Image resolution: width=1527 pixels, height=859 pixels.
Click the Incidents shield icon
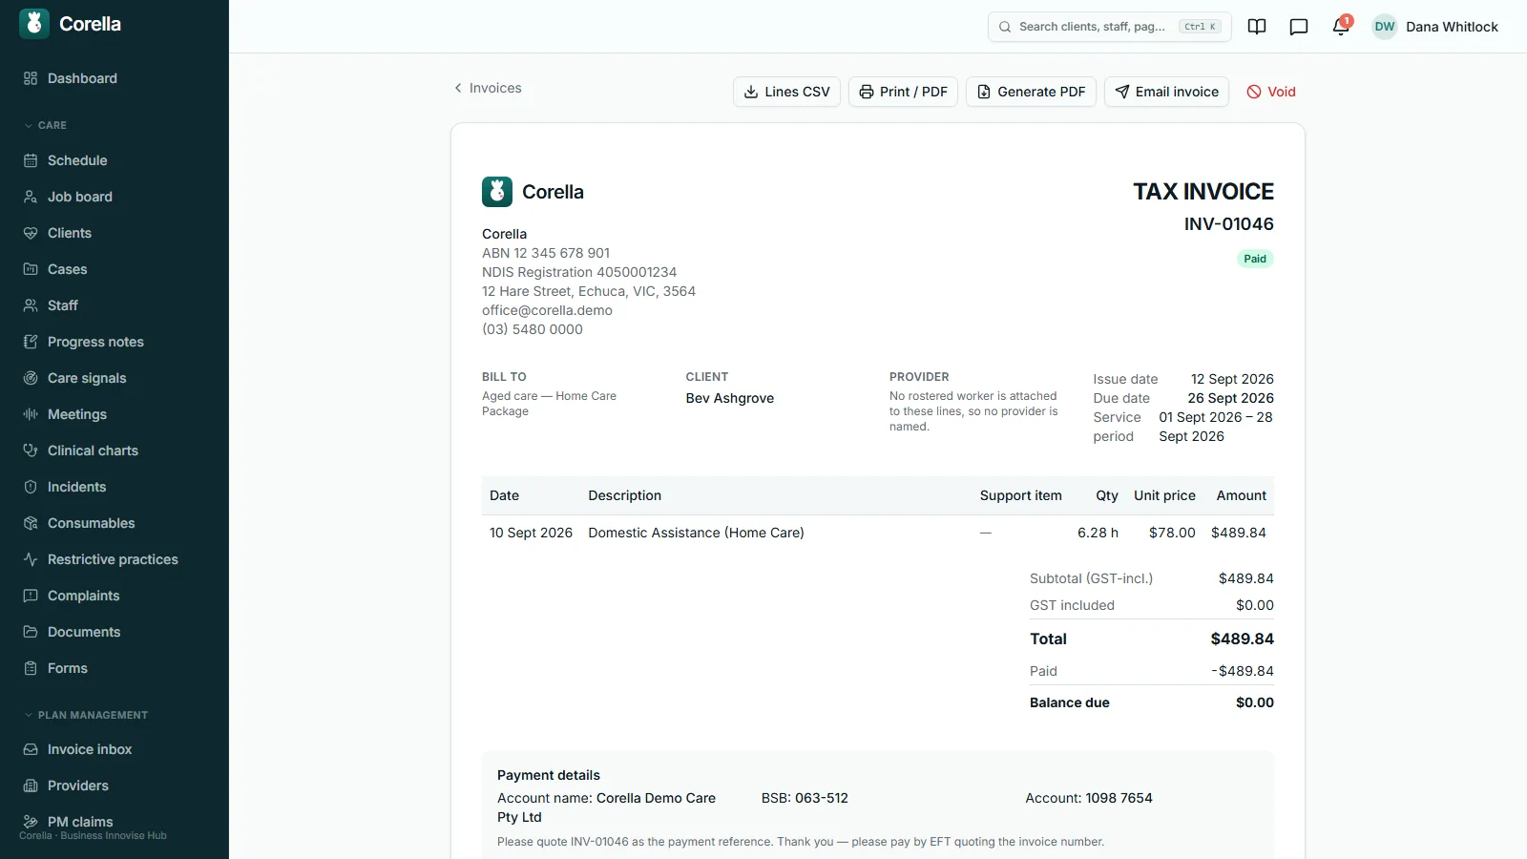(x=31, y=487)
